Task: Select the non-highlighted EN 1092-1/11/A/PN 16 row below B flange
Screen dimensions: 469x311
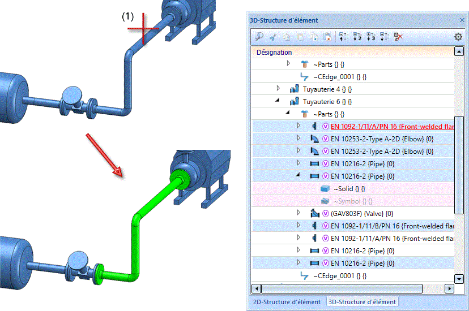Action: (353, 239)
